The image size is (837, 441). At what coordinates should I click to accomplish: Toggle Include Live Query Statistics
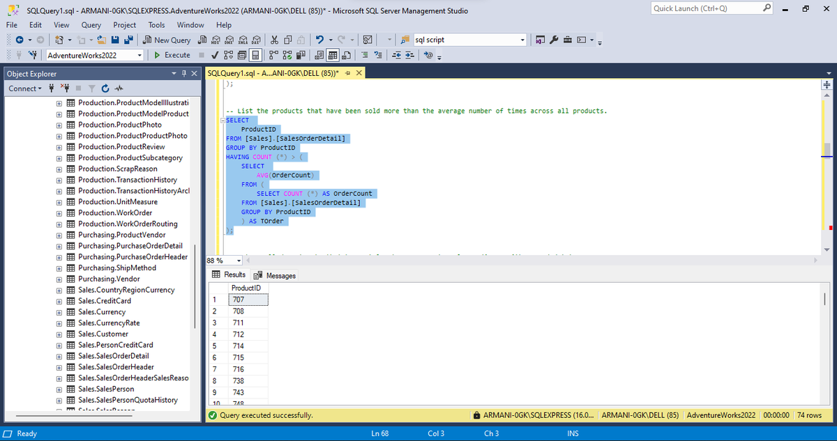(x=287, y=55)
